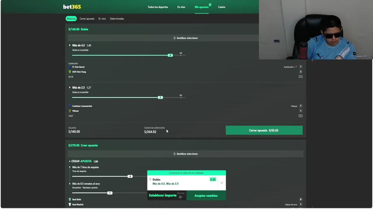This screenshot has height=209, width=373.
Task: Click Cambuur Leeuwarden team name
Action: (x=82, y=106)
